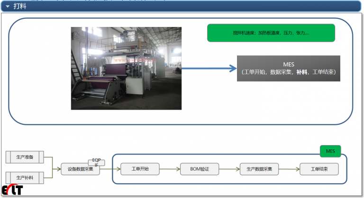The height and width of the screenshot is (198, 364).
Task: Click arrow between BOM验证 and 生产数据采集
Action: [230, 169]
